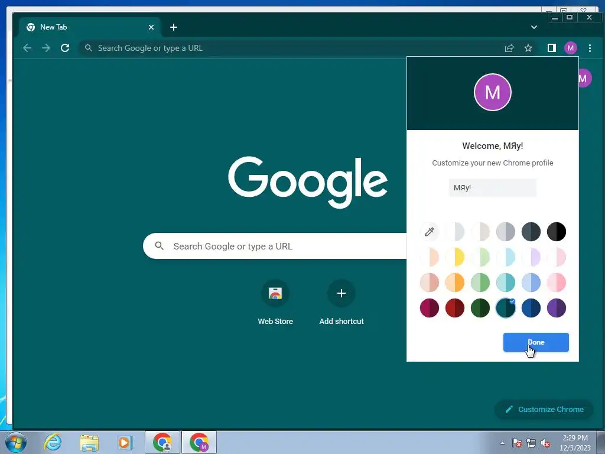Bookmark this tab with the star icon
This screenshot has height=454, width=605.
[x=528, y=48]
